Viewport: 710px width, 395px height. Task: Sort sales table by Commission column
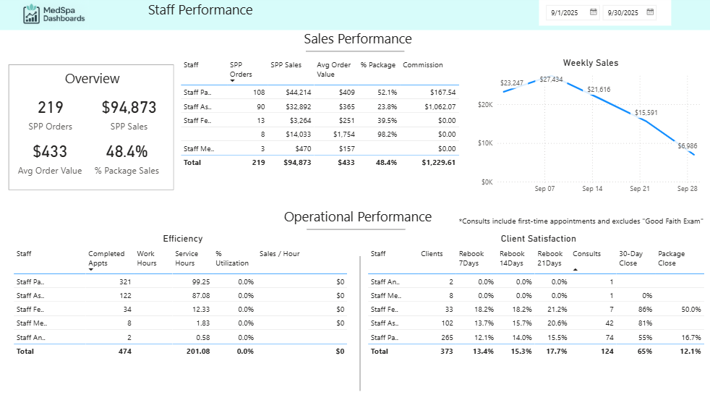point(422,65)
